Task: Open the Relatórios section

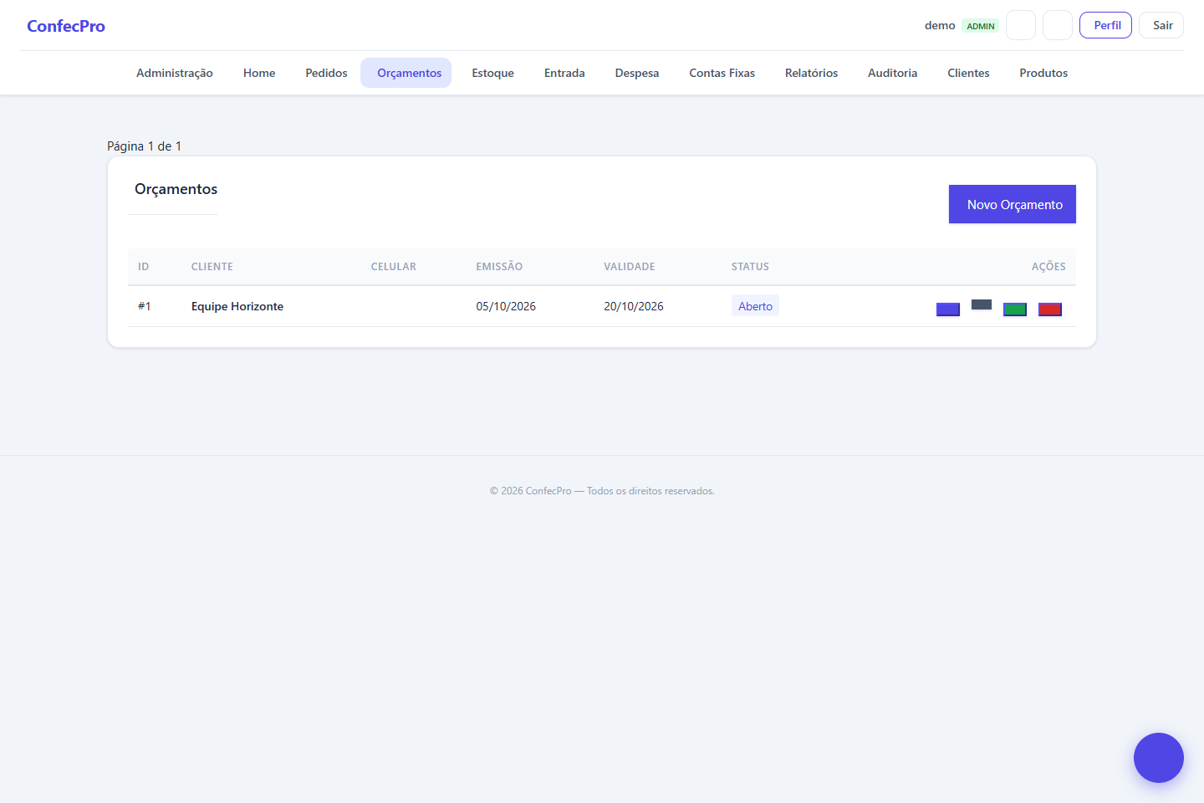Action: [x=811, y=73]
